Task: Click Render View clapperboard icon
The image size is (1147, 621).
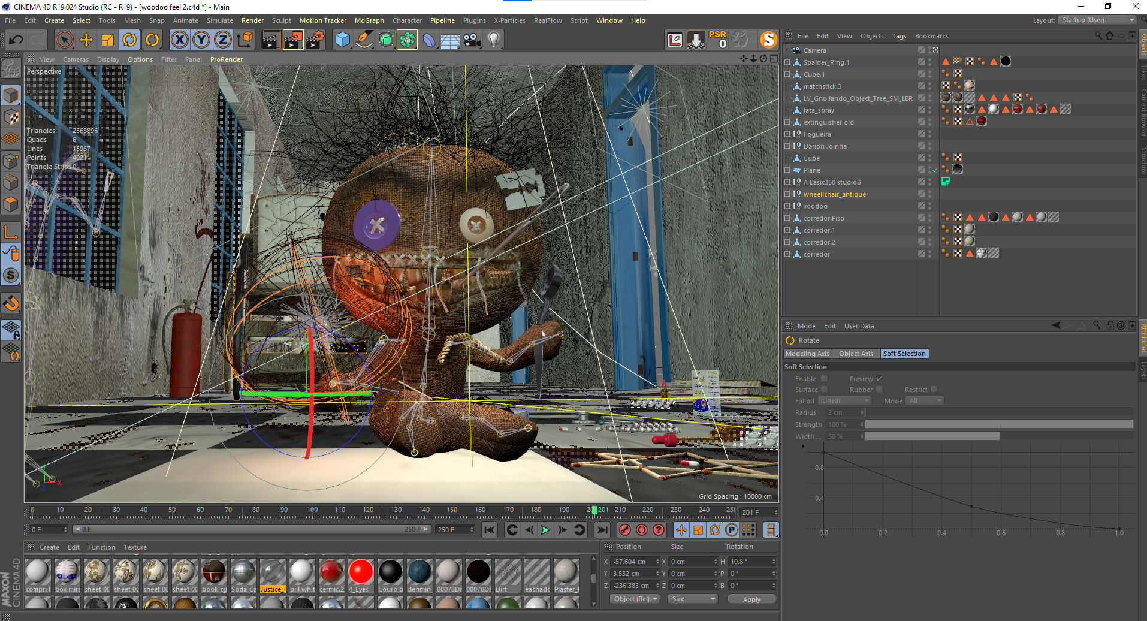Action: click(x=271, y=40)
